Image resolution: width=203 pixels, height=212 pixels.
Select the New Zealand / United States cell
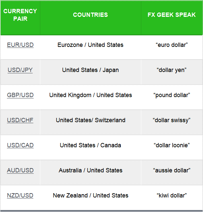[x=90, y=195]
